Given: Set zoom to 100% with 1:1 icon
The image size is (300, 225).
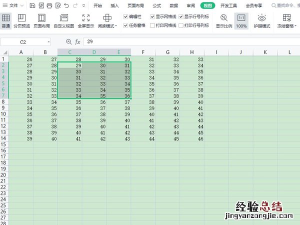Looking at the screenshot, I should (241, 20).
